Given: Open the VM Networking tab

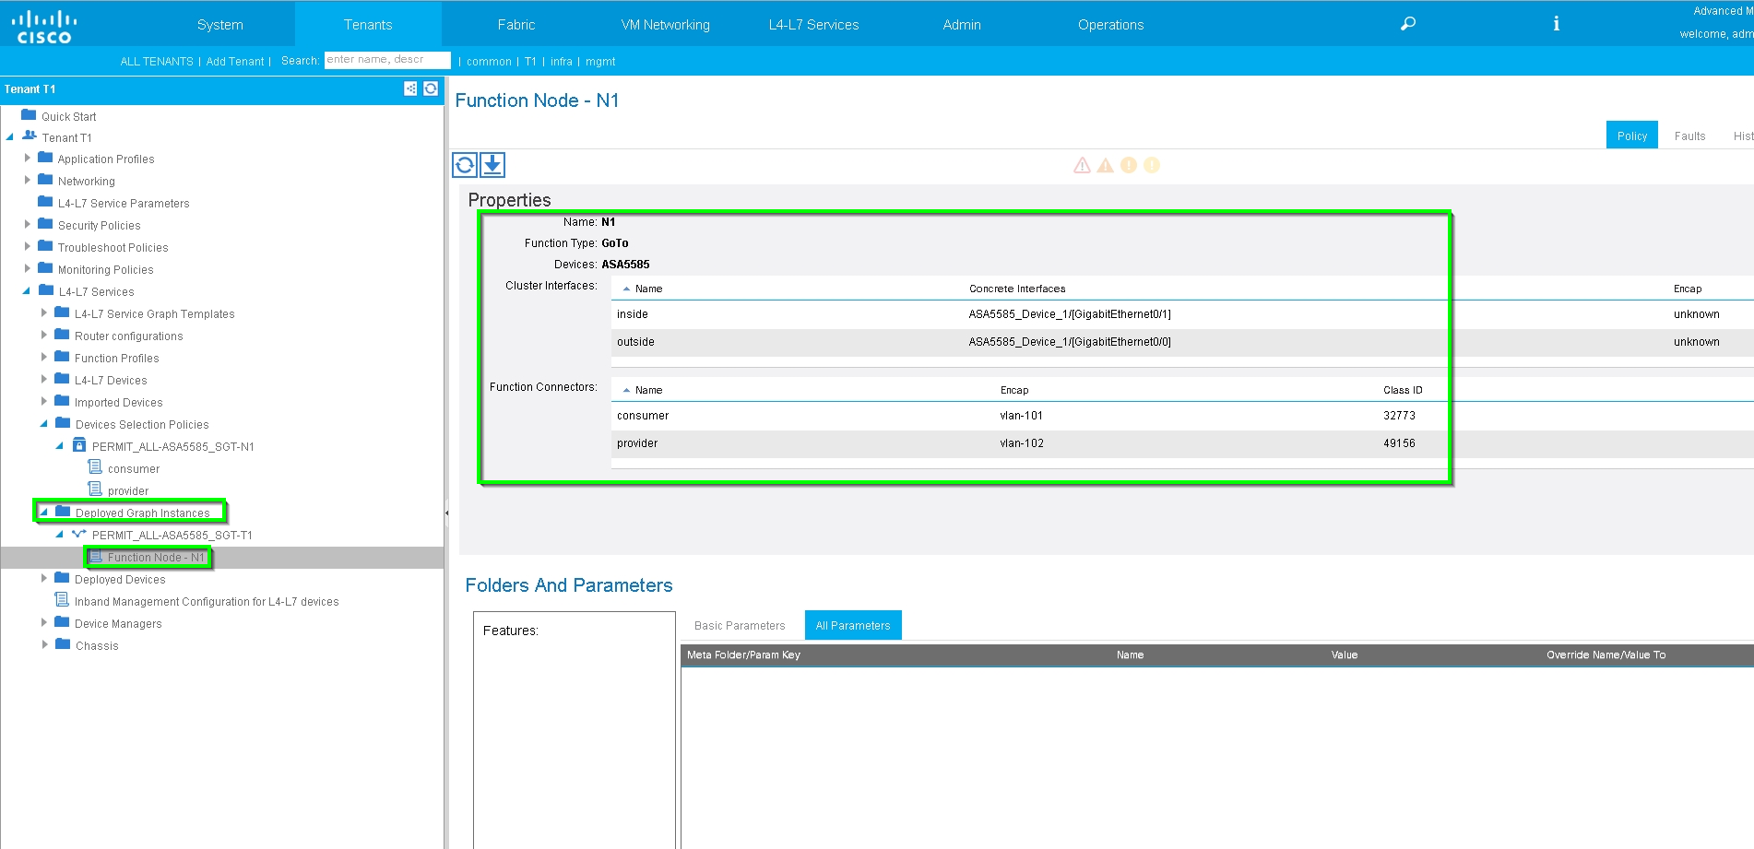Looking at the screenshot, I should point(666,25).
